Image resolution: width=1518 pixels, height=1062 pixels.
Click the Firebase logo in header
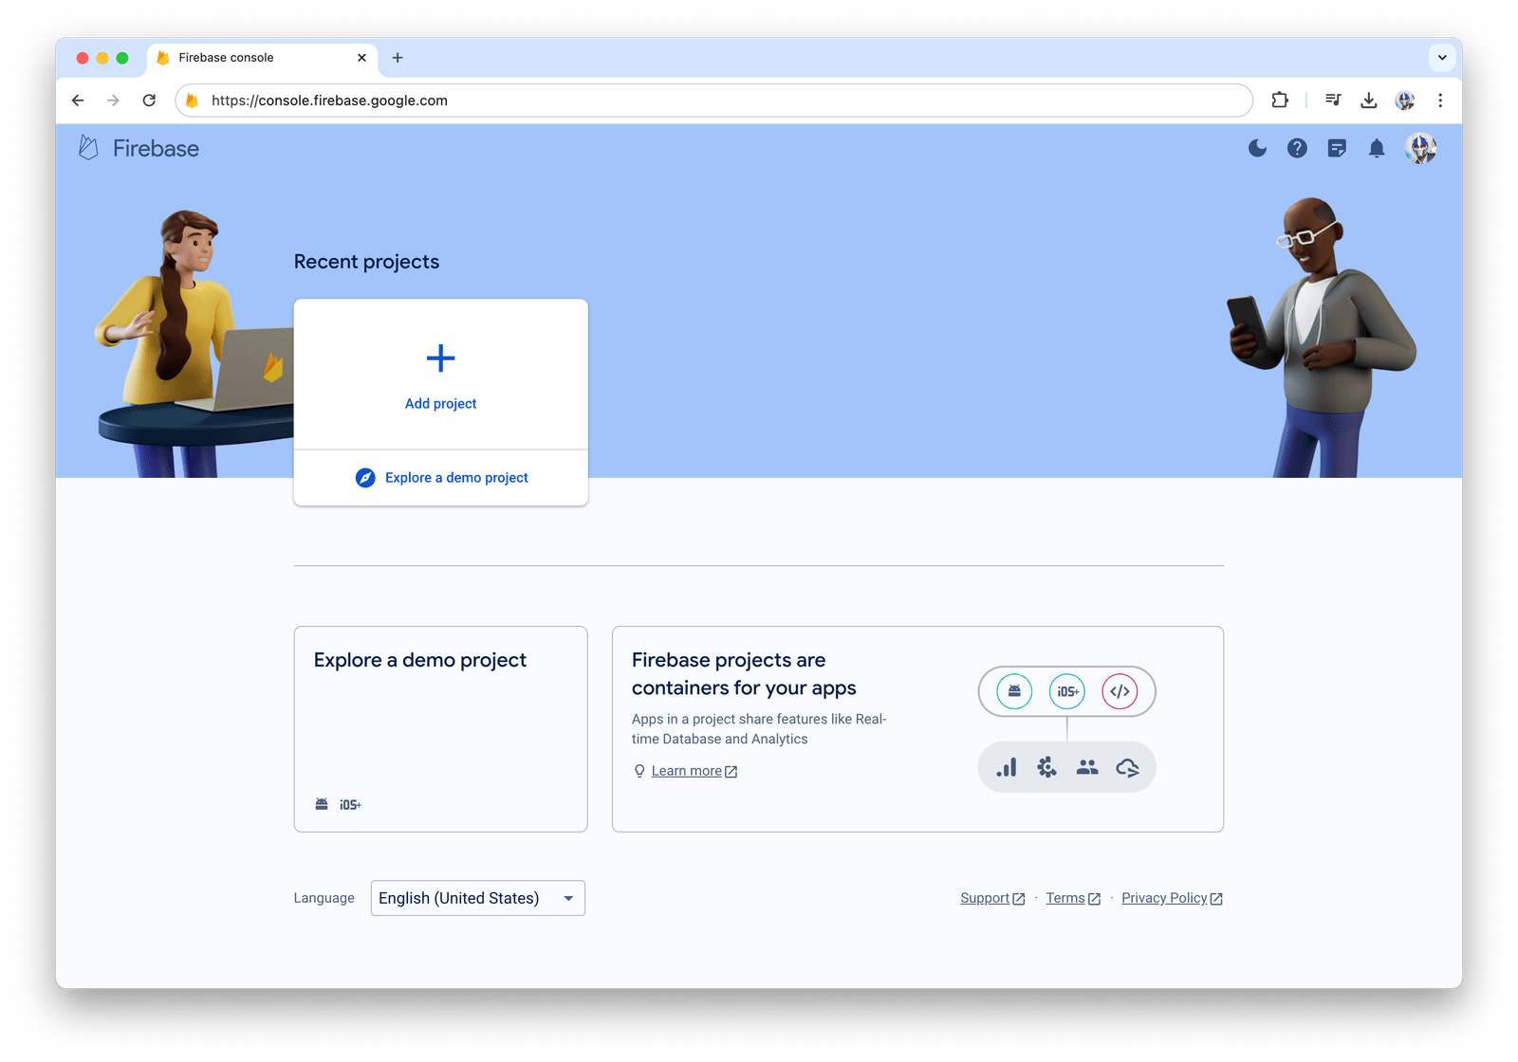point(139,148)
